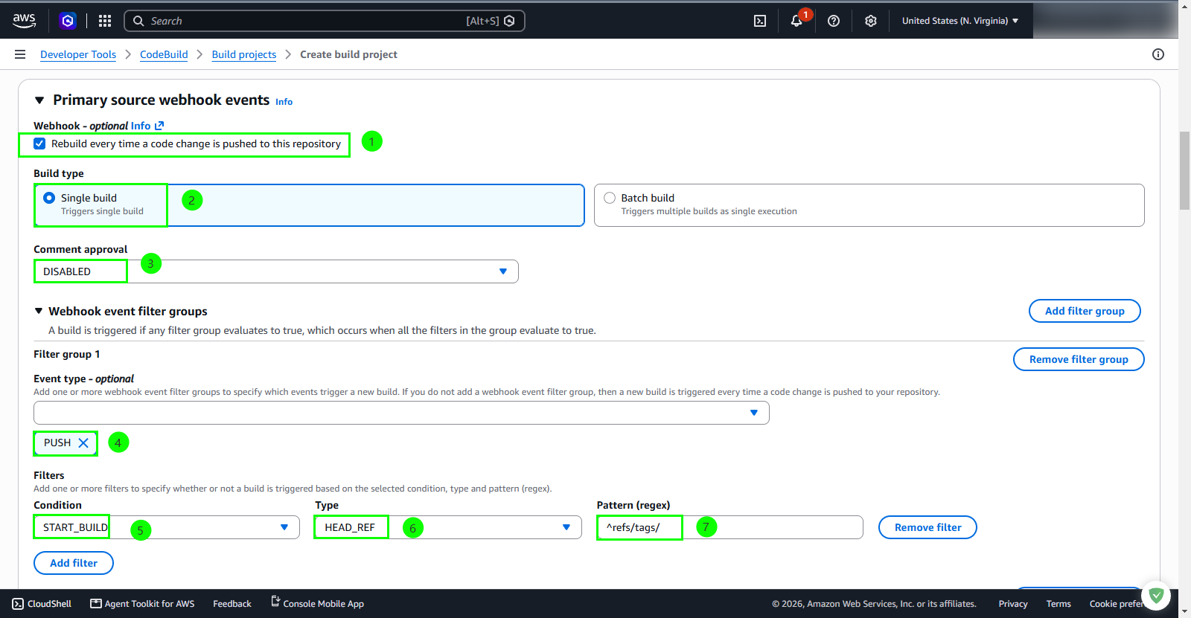The width and height of the screenshot is (1191, 618).
Task: Open Console Mobile App link
Action: (317, 603)
